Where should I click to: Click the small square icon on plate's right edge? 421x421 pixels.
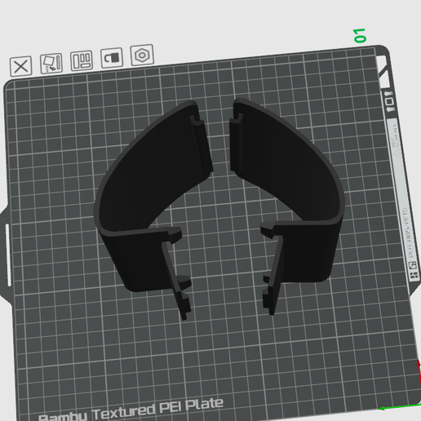[x=389, y=101]
